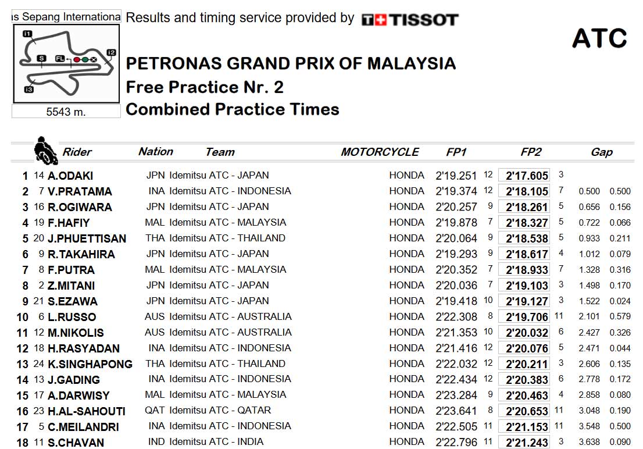The image size is (643, 449).
Task: Click rider name A.ODAKI
Action: pos(70,176)
